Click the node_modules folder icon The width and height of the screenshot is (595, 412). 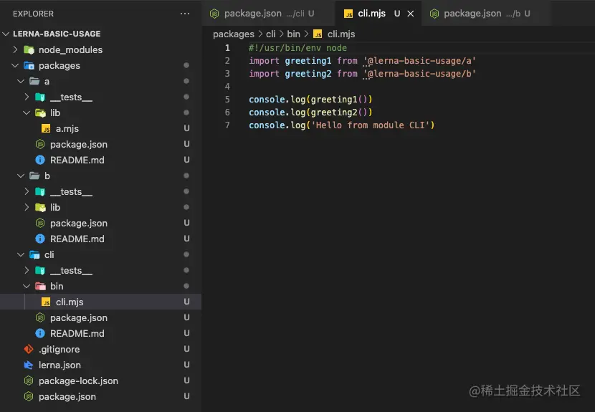[x=29, y=49]
